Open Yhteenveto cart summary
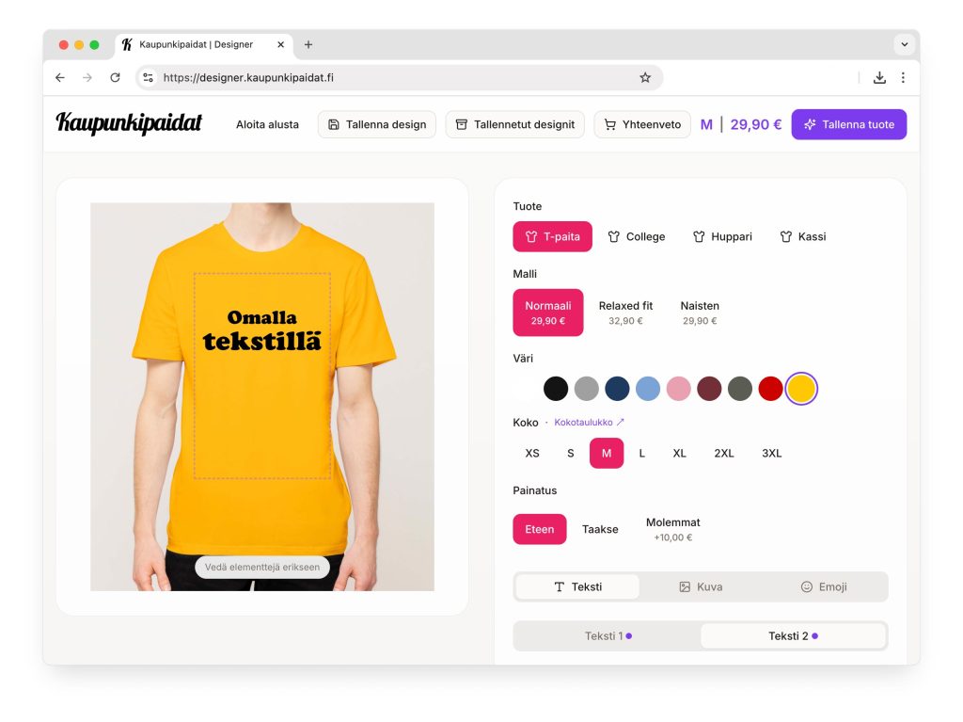Viewport: 963px width, 722px height. coord(642,124)
